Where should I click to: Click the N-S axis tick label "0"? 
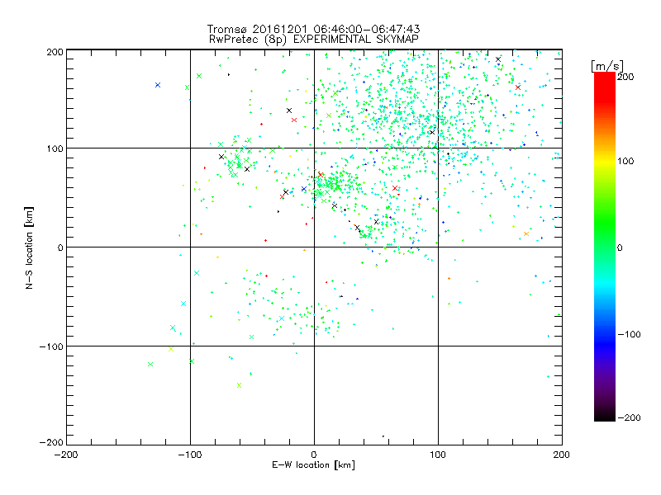click(x=60, y=247)
